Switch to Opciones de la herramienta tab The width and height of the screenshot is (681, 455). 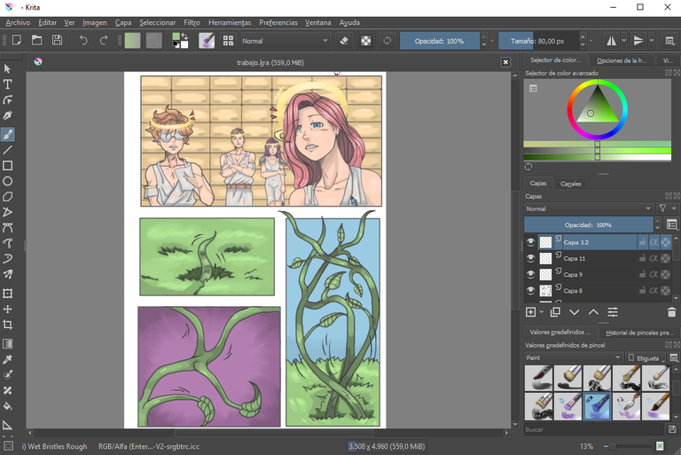[621, 60]
